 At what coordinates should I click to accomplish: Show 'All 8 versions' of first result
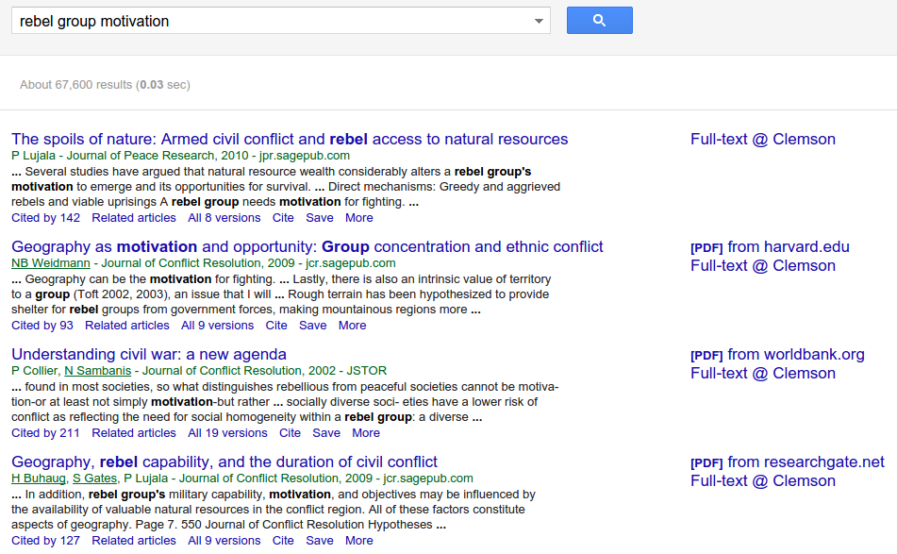point(224,218)
